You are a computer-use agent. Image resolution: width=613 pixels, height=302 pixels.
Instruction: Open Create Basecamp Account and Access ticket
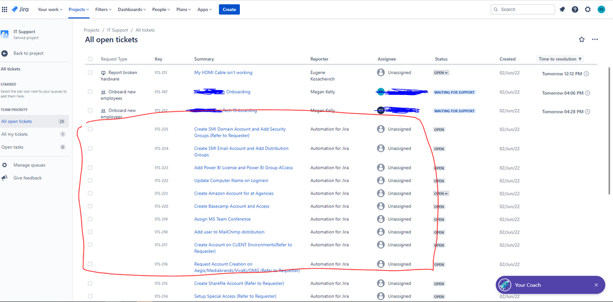point(232,206)
